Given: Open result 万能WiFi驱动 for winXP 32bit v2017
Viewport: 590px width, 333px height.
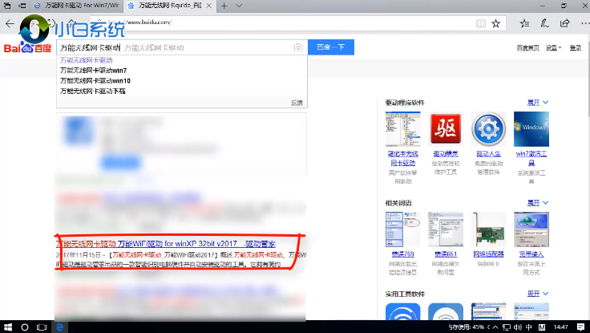Looking at the screenshot, I should point(166,244).
